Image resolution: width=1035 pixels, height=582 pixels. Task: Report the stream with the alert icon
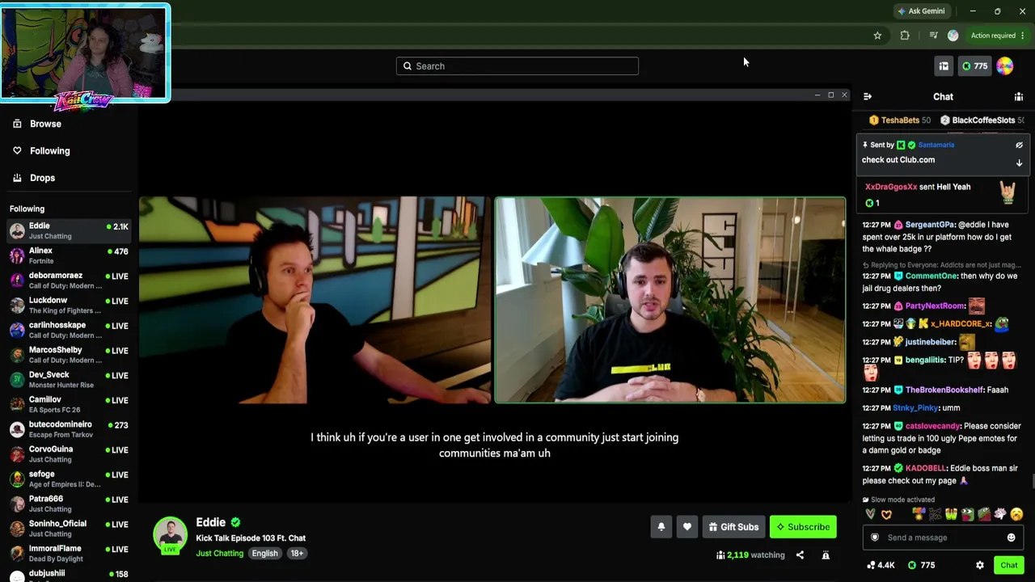pos(826,555)
